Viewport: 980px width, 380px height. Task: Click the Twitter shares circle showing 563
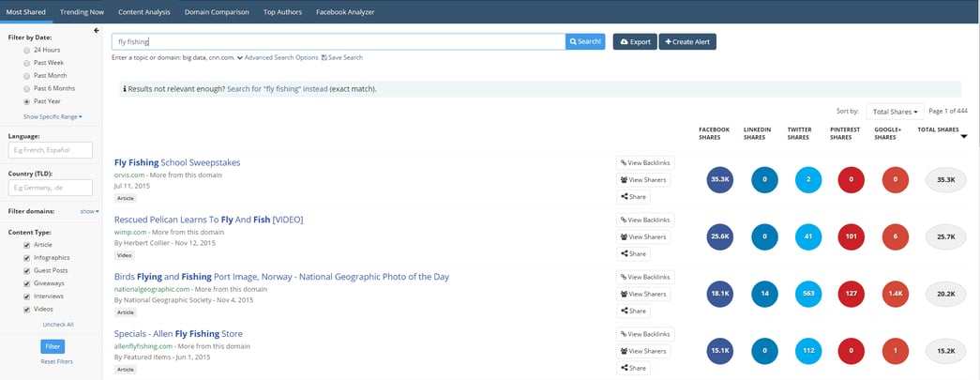click(808, 294)
